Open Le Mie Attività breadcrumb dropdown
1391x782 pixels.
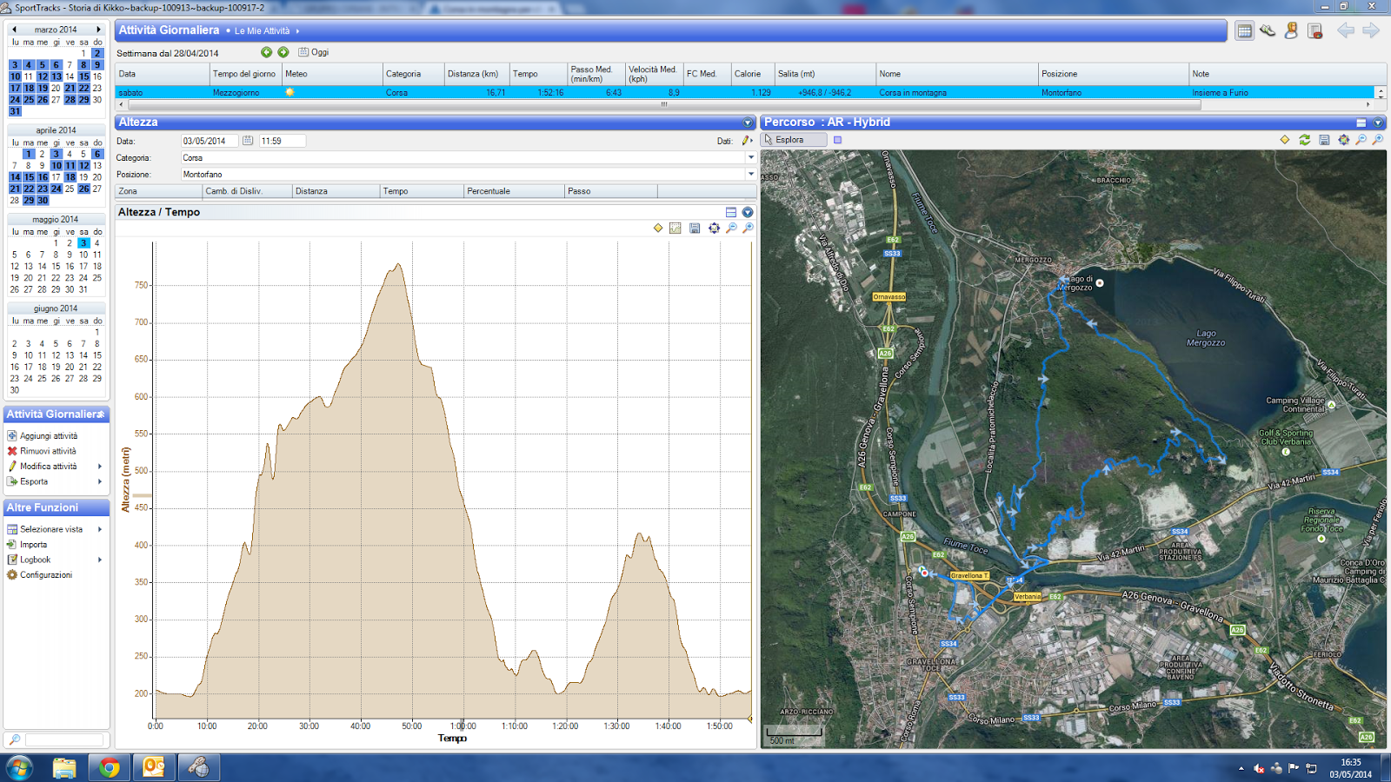click(297, 31)
